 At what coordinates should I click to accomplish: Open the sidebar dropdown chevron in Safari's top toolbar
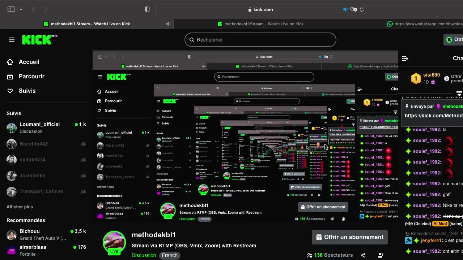pyautogui.click(x=21, y=9)
